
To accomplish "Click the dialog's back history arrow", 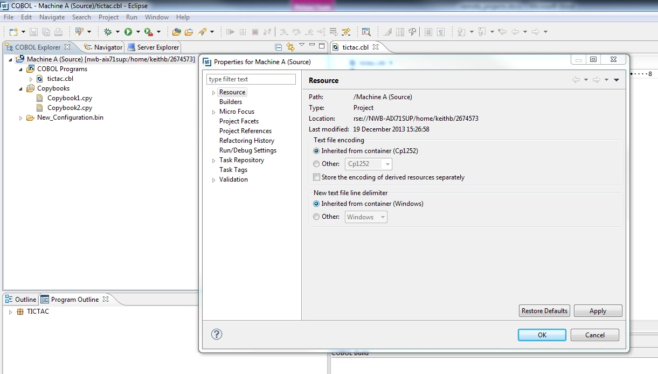I will (x=576, y=80).
